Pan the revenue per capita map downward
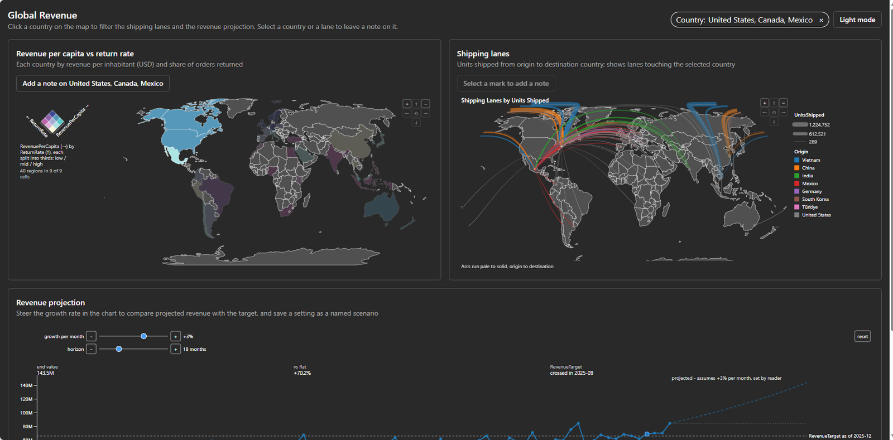This screenshot has width=893, height=440. (x=416, y=122)
